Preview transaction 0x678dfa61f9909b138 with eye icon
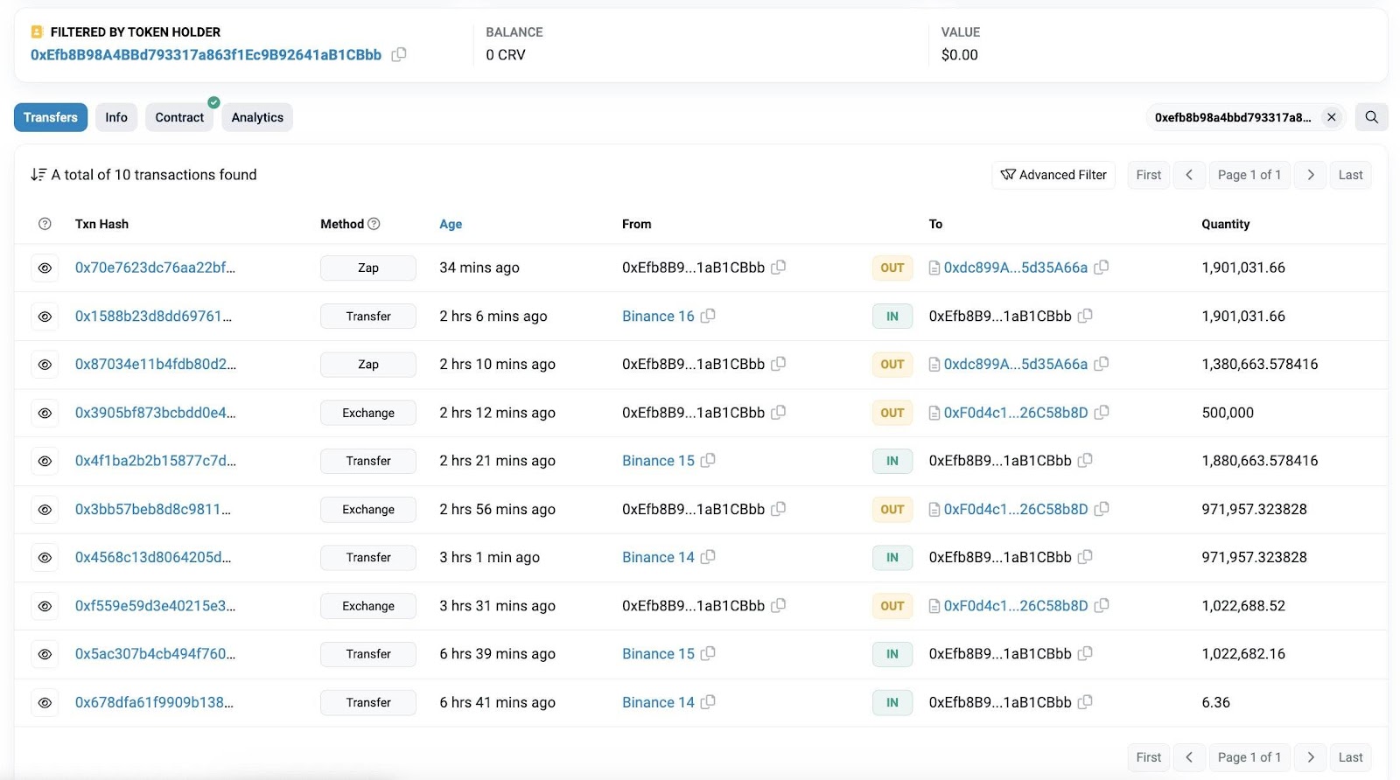 coord(45,702)
